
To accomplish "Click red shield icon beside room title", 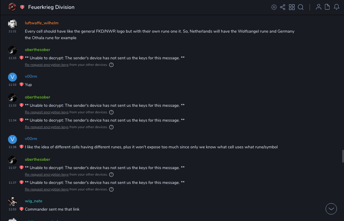I will tap(22, 7).
